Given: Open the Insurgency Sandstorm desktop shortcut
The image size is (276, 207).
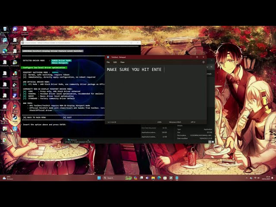Looking at the screenshot, I should click(x=25, y=30).
